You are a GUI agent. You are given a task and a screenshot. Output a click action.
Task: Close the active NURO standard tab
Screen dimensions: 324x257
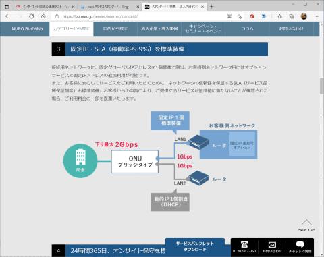click(x=202, y=7)
